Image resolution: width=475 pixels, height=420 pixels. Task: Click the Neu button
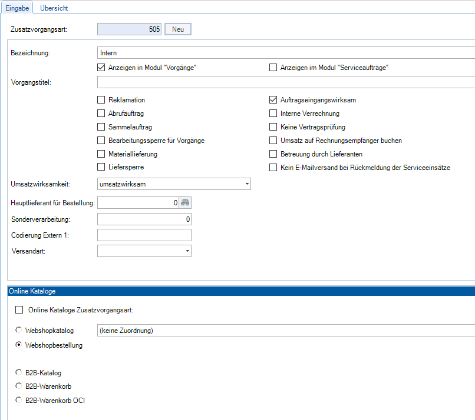pyautogui.click(x=177, y=29)
